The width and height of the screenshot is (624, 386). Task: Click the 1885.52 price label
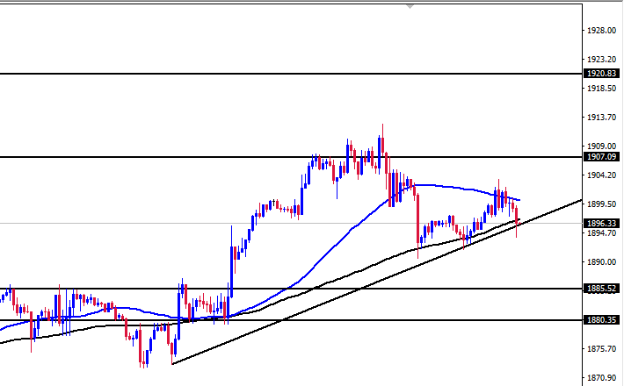pos(601,289)
